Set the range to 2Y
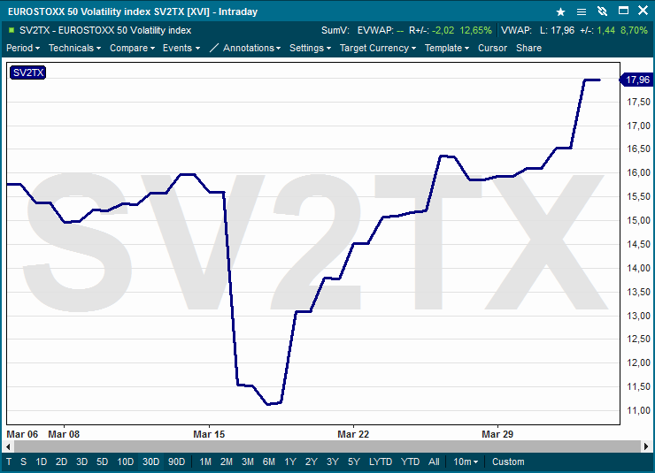The height and width of the screenshot is (473, 655). pyautogui.click(x=312, y=462)
